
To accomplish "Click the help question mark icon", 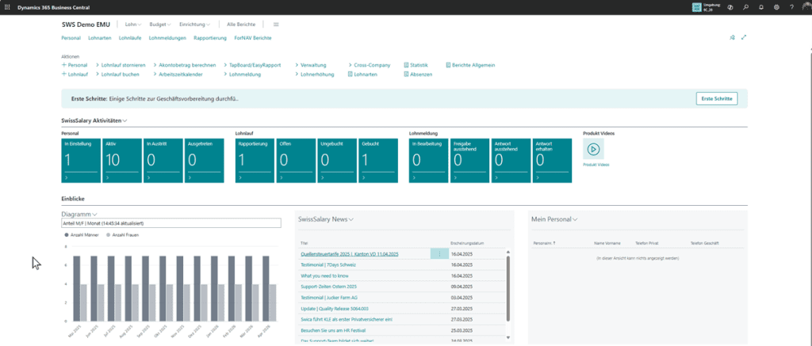I will point(792,6).
